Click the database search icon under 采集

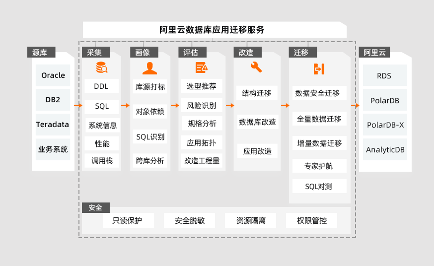coord(102,67)
